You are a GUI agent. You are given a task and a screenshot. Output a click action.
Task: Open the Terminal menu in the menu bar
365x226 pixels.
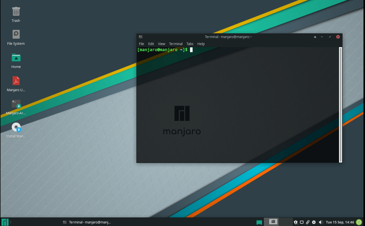click(x=176, y=44)
